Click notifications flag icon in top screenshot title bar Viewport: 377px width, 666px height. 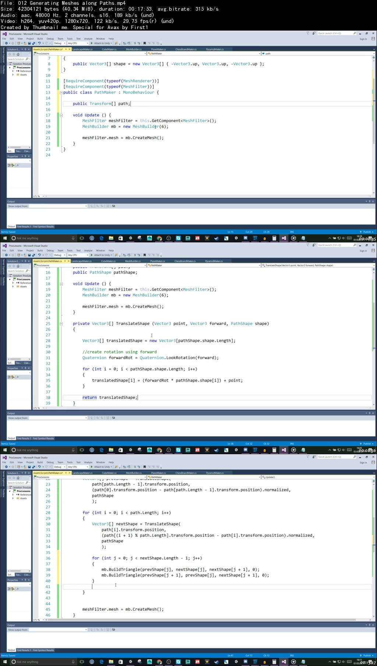(x=308, y=33)
